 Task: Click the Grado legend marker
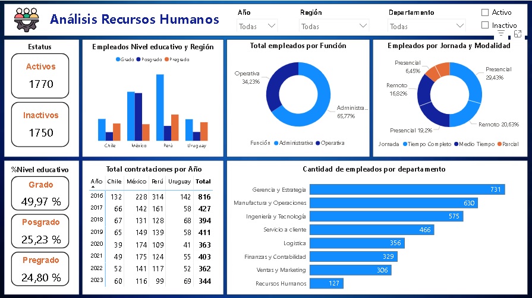pos(118,59)
